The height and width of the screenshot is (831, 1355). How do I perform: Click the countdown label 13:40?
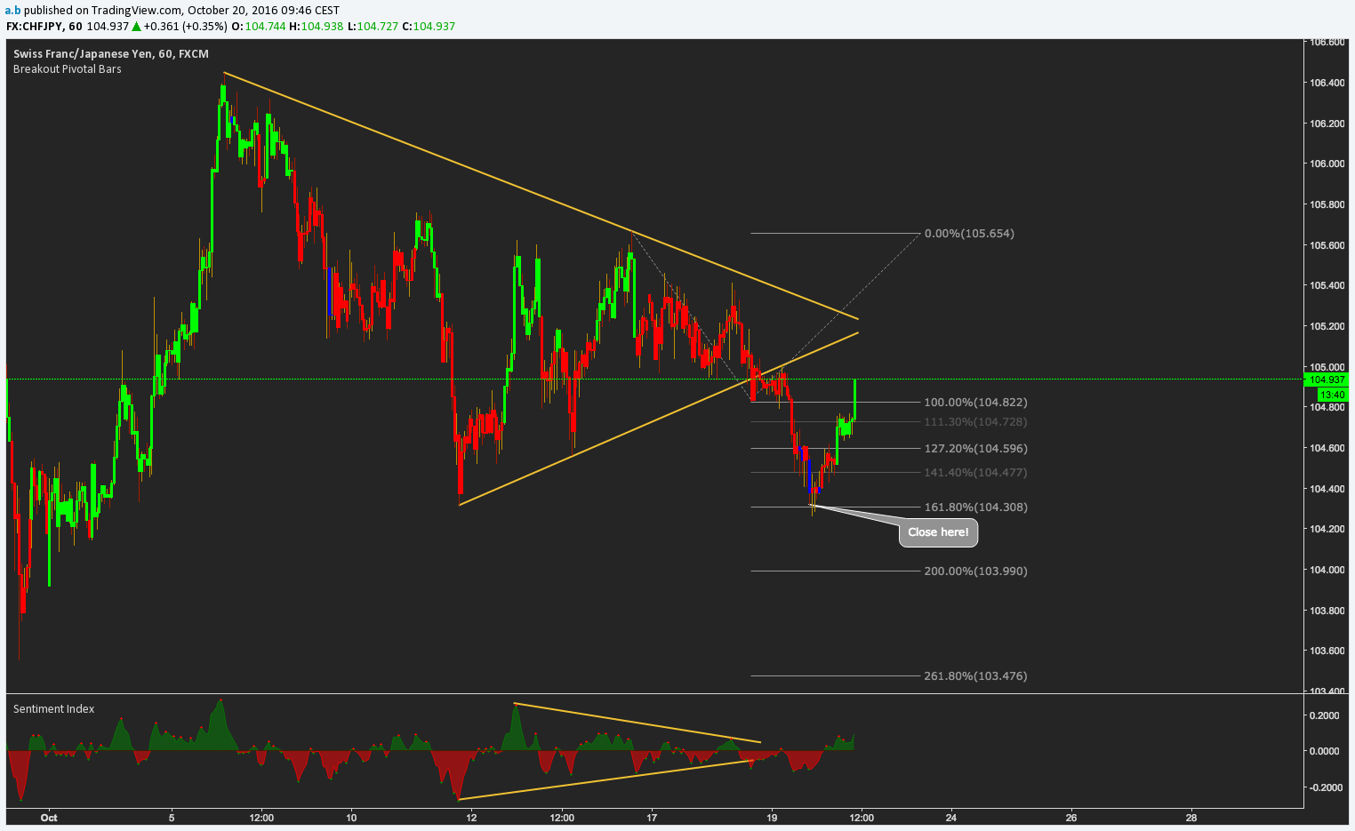tap(1331, 394)
